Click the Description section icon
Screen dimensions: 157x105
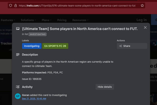pos(18,55)
